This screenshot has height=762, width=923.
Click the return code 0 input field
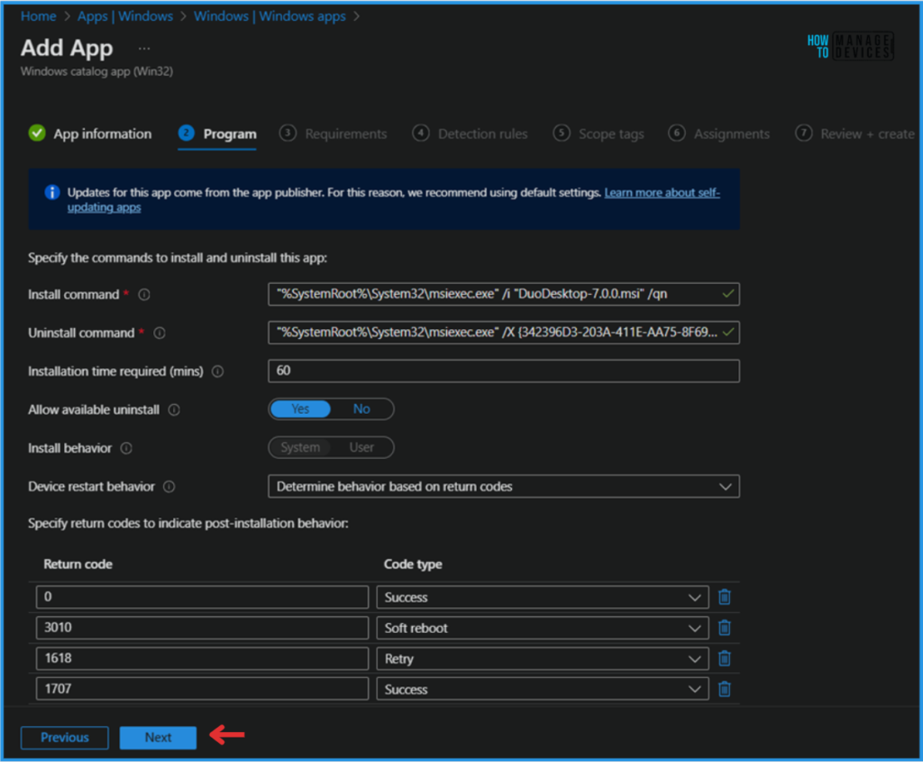click(x=203, y=597)
